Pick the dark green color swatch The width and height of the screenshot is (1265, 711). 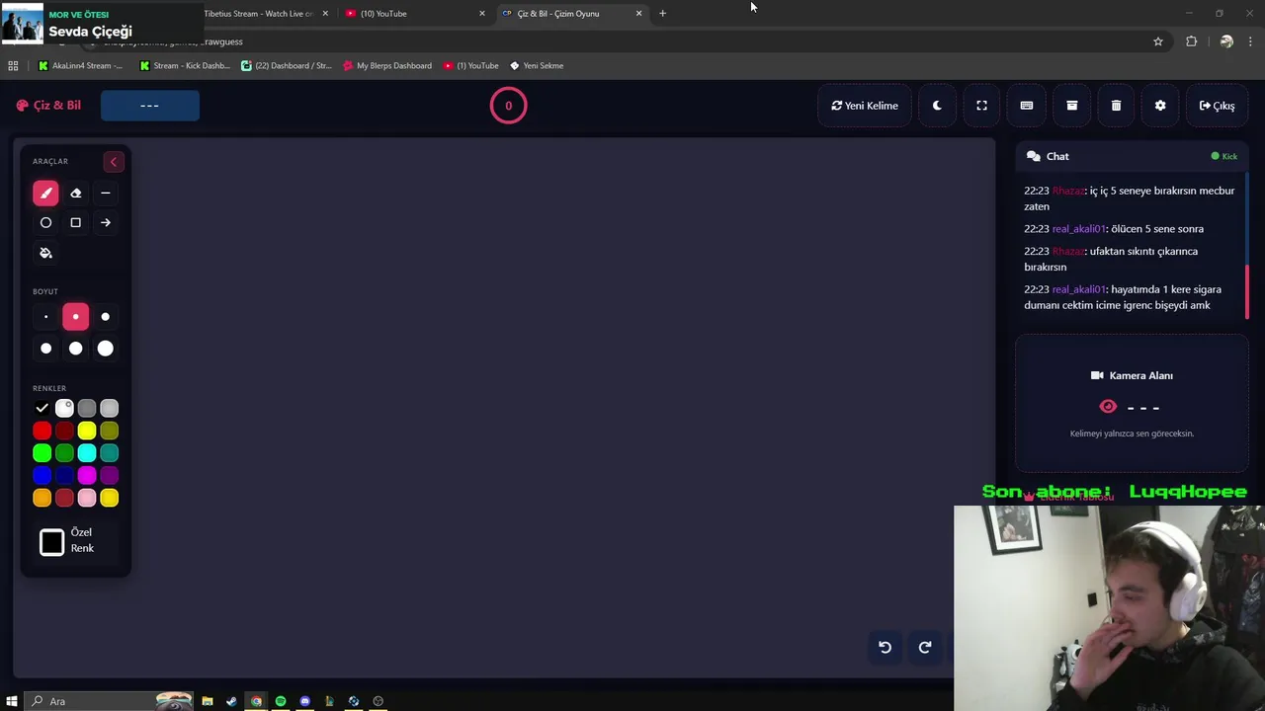pyautogui.click(x=64, y=453)
